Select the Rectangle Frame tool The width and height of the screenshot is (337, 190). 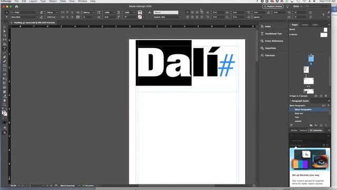(x=5, y=65)
